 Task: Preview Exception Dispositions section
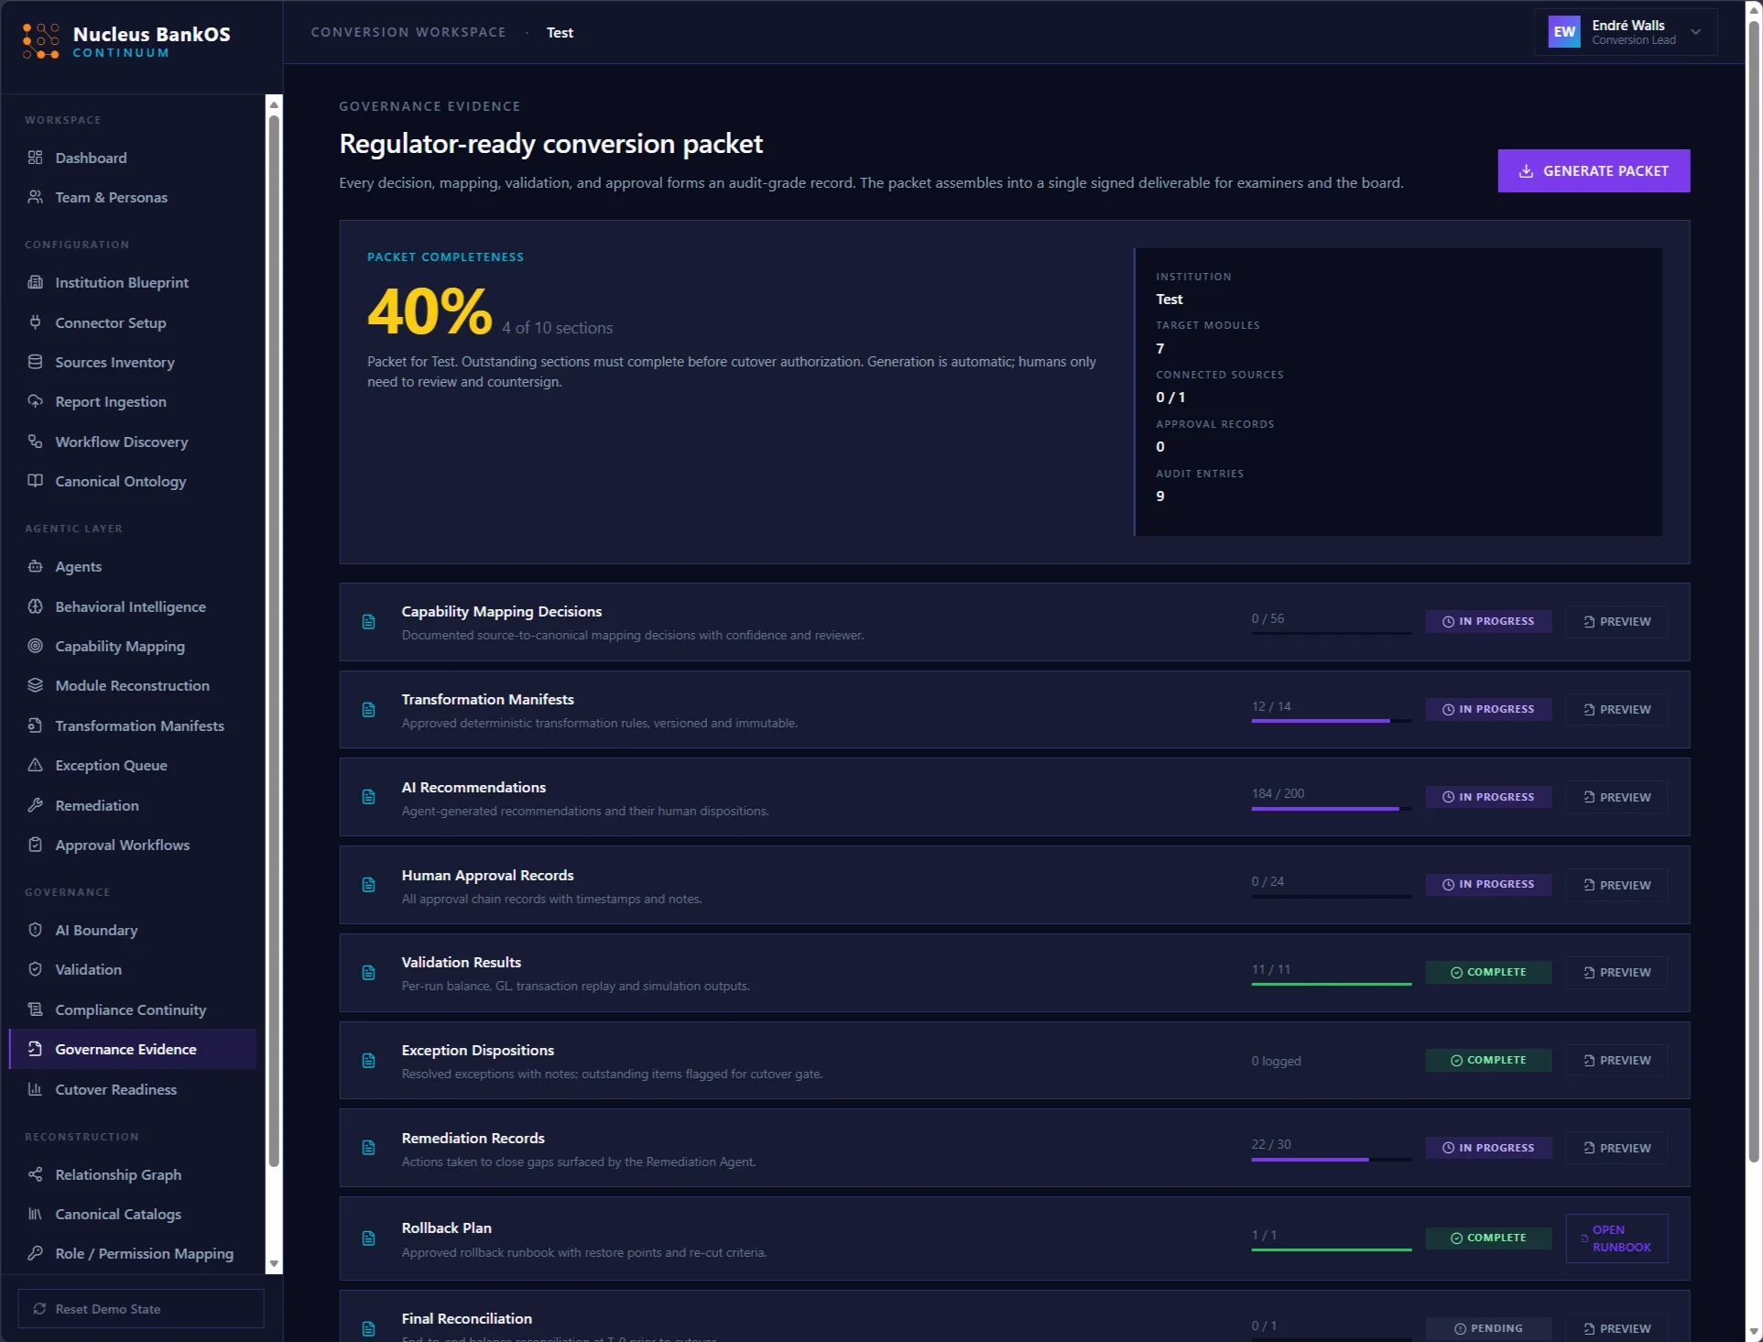click(x=1616, y=1060)
